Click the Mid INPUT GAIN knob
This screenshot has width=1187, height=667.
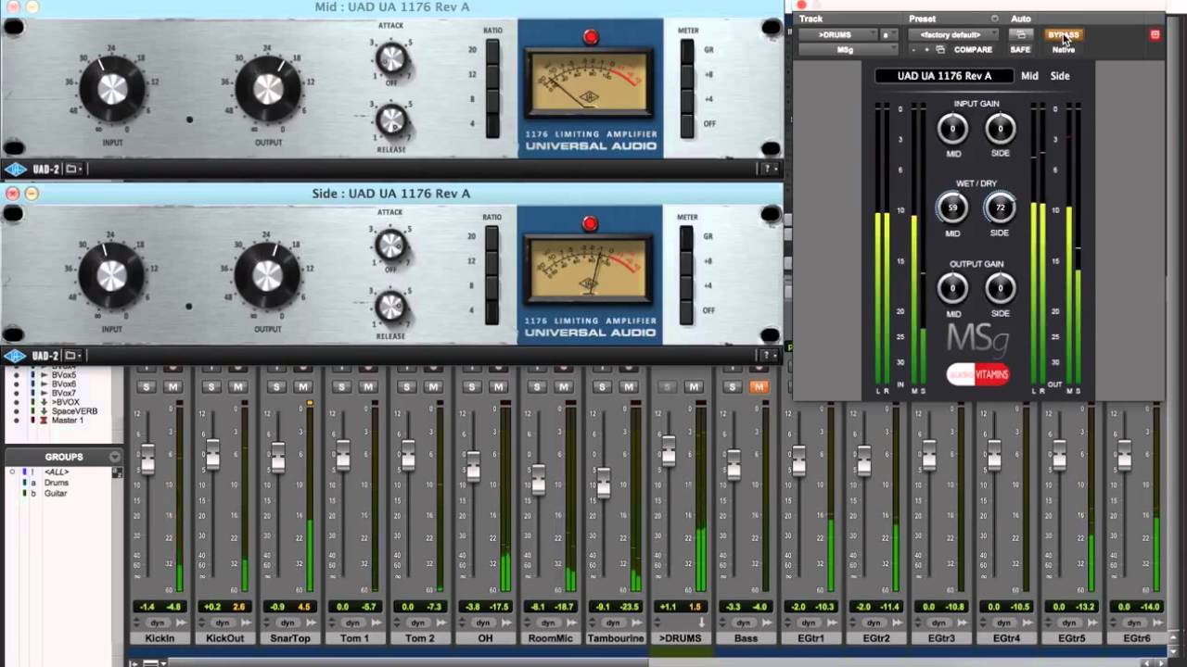(952, 129)
